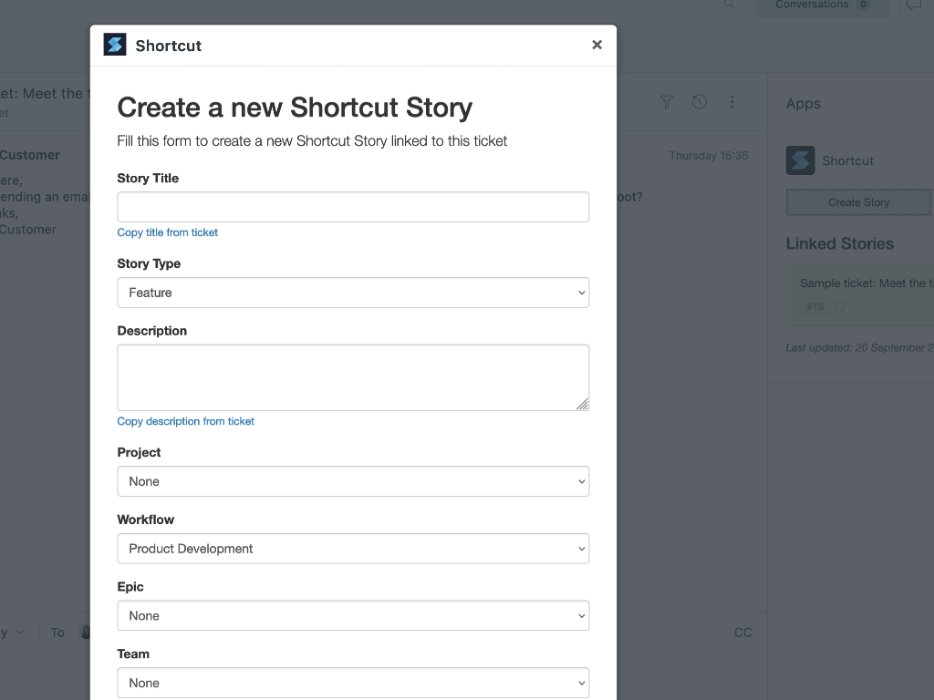
Task: Click the search magnifier icon
Action: click(729, 5)
